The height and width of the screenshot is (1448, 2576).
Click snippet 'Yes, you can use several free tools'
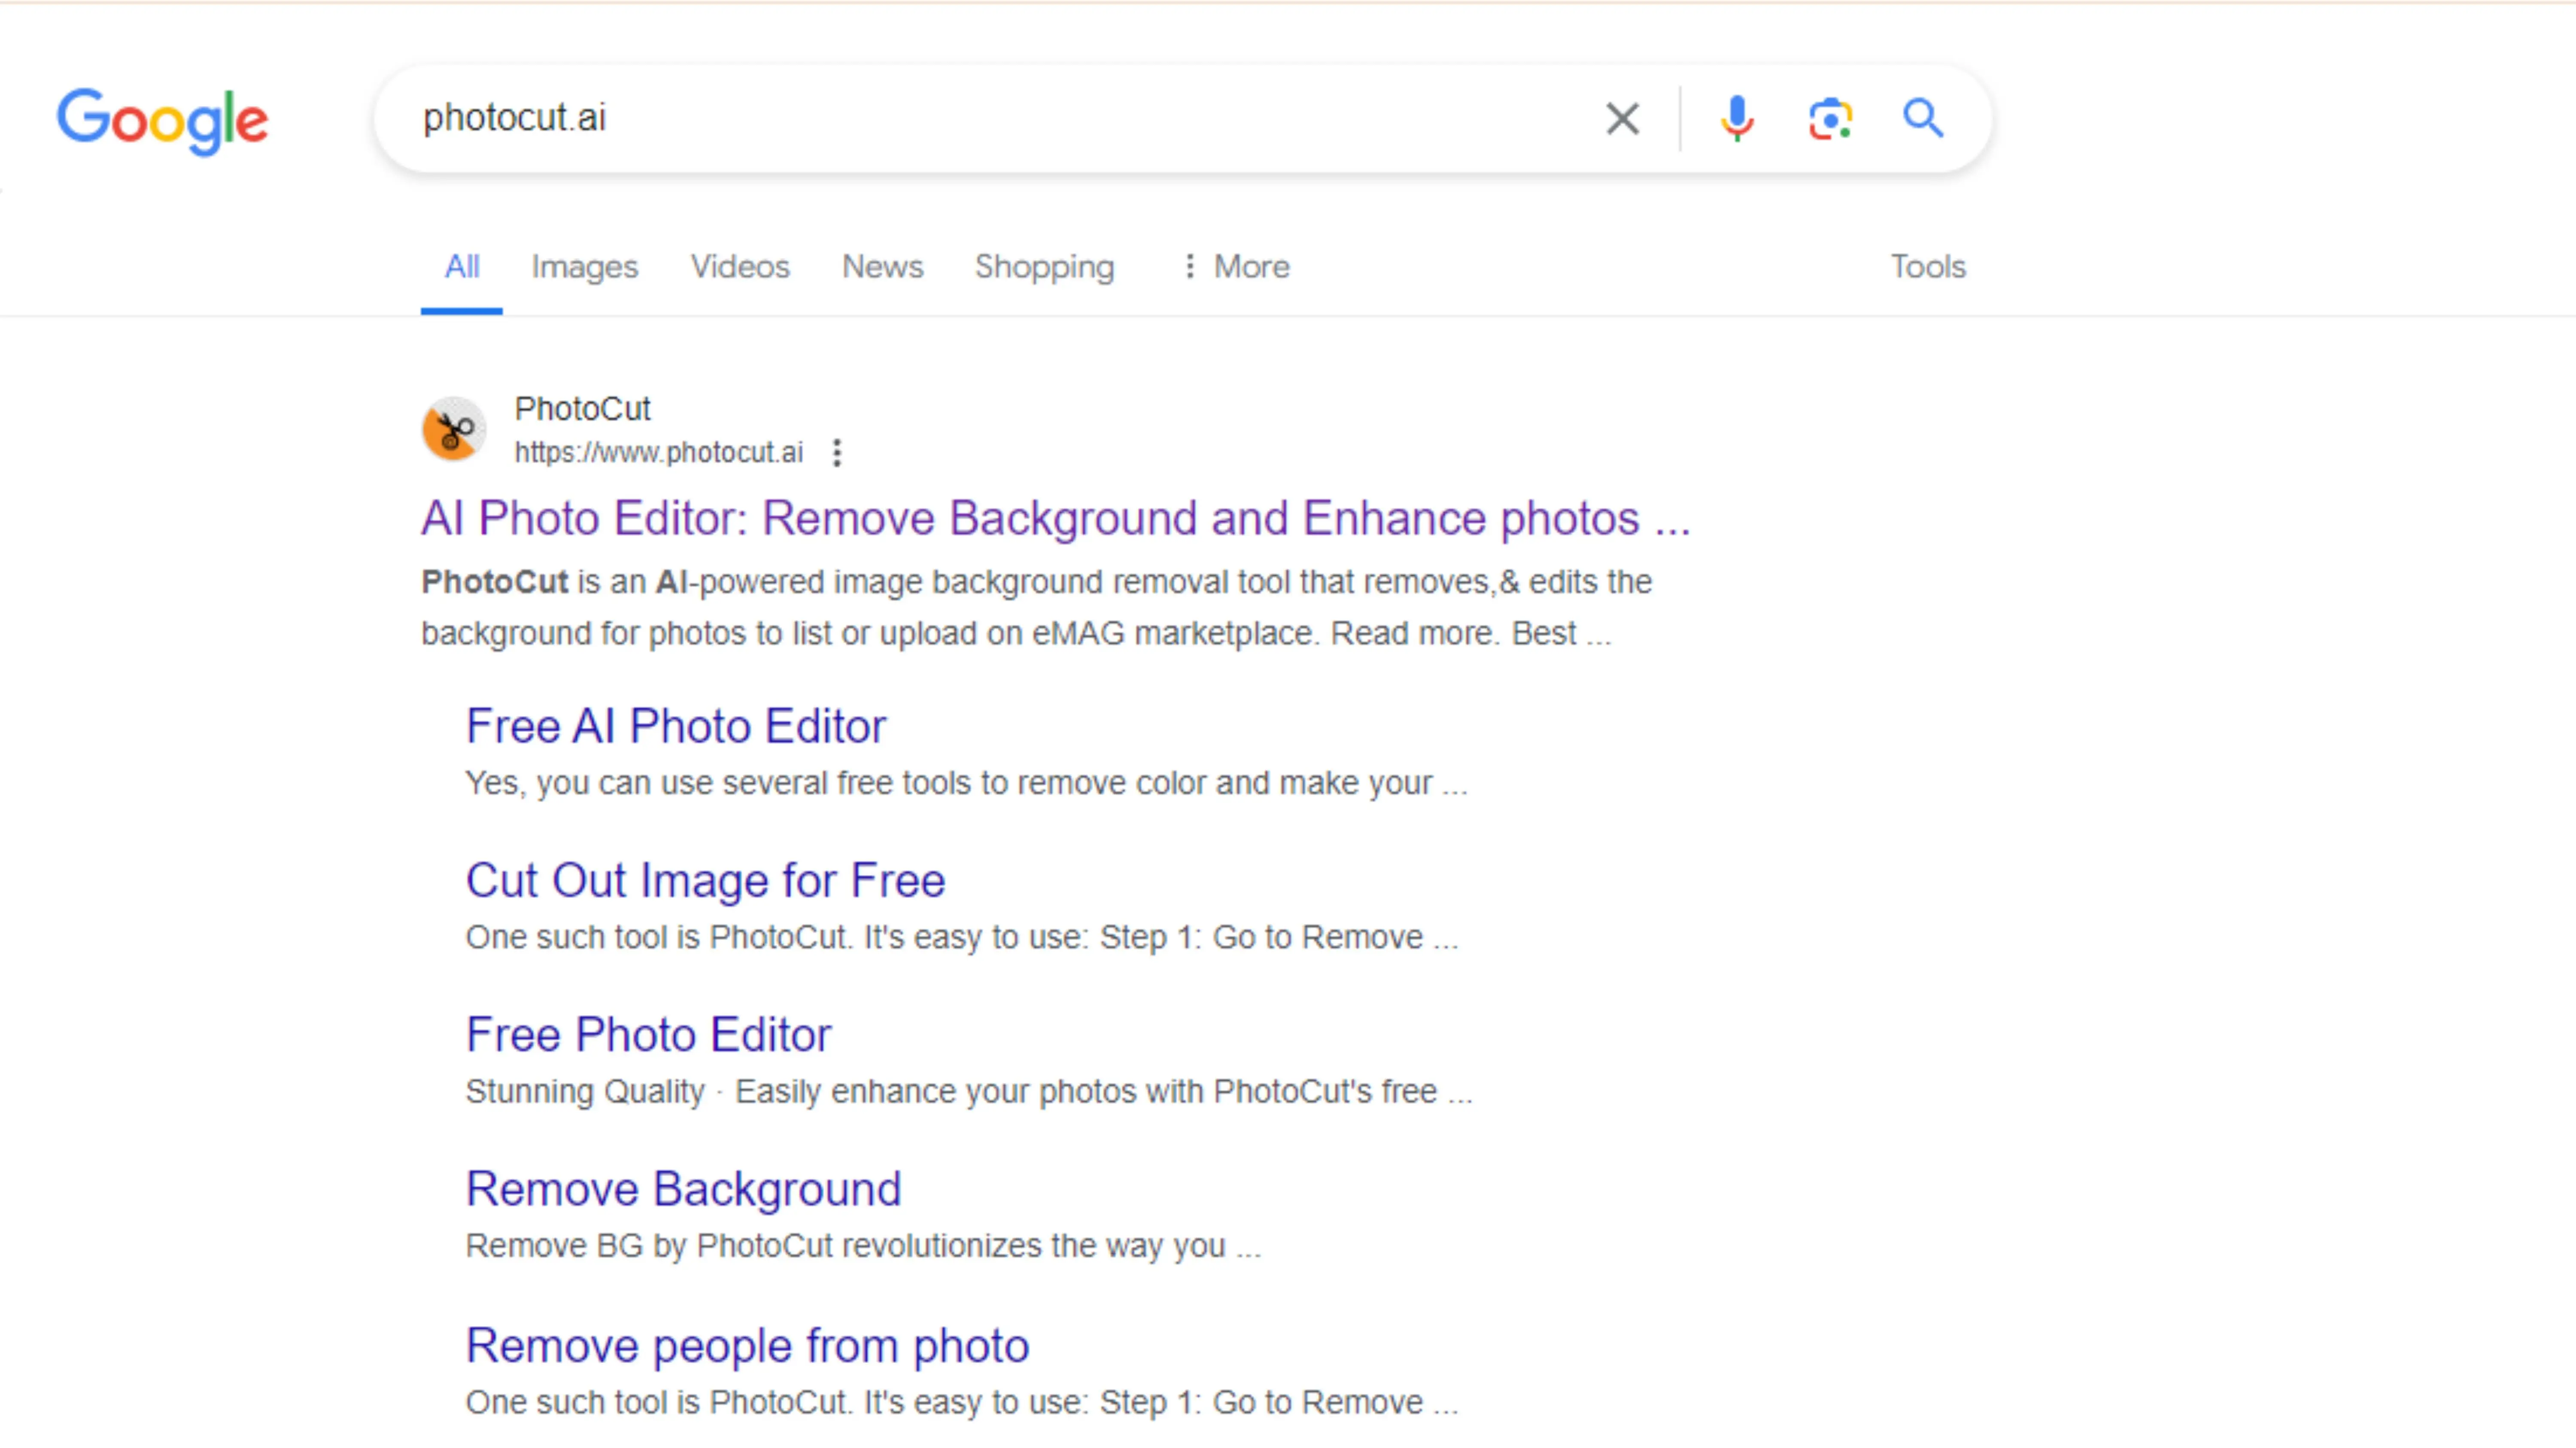pyautogui.click(x=966, y=783)
